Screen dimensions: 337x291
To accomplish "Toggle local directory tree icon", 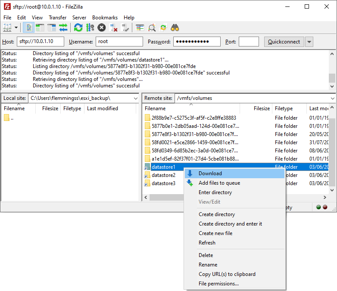I will click(x=40, y=28).
